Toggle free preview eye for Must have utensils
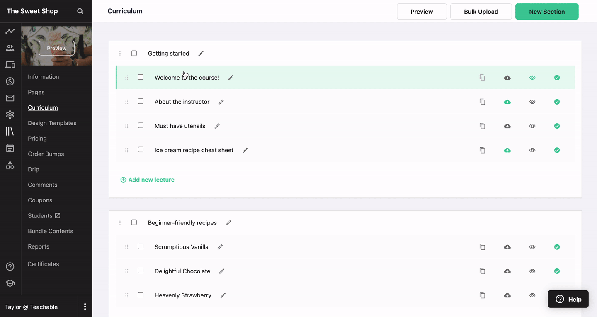The image size is (597, 317). pos(532,126)
